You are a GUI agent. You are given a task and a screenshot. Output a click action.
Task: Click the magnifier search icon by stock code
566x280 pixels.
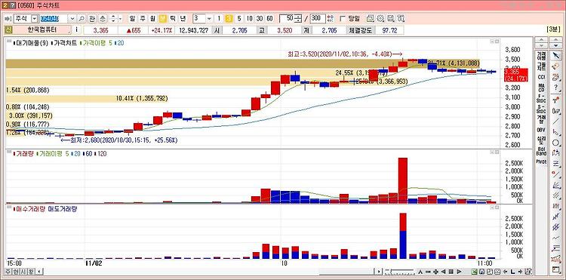pyautogui.click(x=82, y=18)
